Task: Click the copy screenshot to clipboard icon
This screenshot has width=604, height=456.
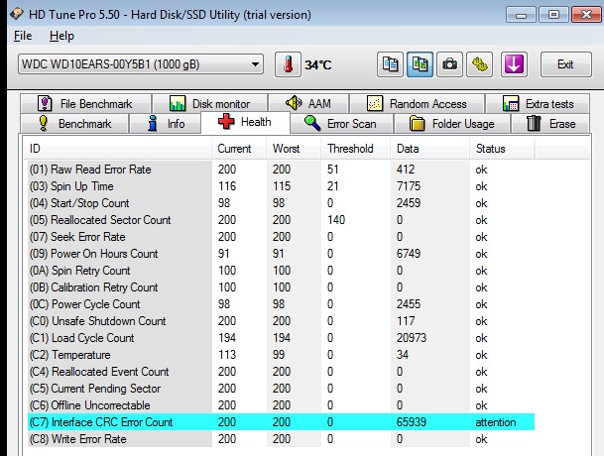Action: point(420,64)
